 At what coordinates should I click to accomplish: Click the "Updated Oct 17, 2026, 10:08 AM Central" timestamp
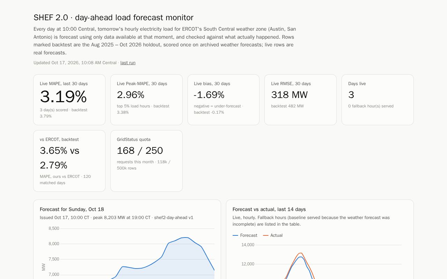click(75, 63)
